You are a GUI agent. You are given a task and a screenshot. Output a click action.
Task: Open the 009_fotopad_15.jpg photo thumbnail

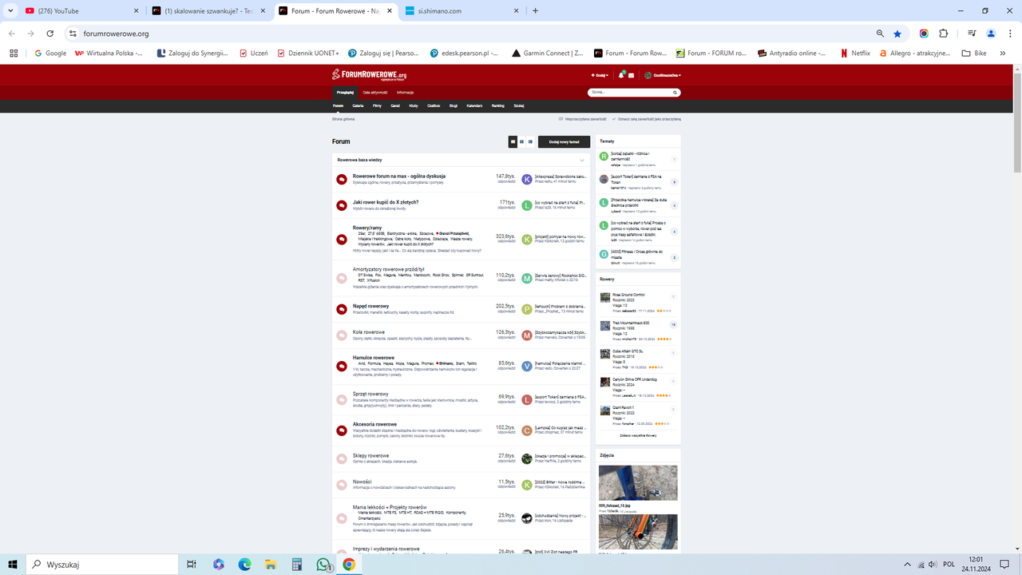pyautogui.click(x=638, y=483)
